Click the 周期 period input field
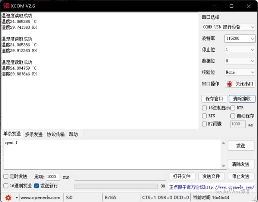 pos(53,177)
